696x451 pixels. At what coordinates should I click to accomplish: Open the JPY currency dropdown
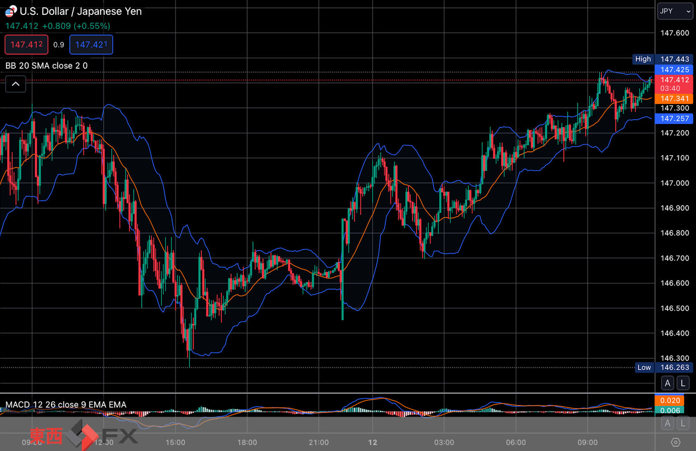[675, 11]
